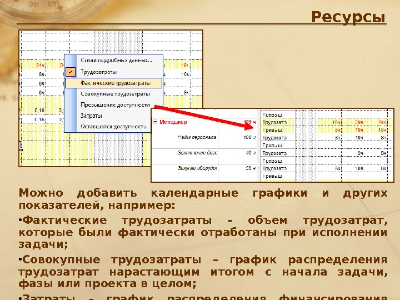400x300 pixels.
Task: Choose 'Совокупные трудозатраты' menu entry
Action: [115, 94]
